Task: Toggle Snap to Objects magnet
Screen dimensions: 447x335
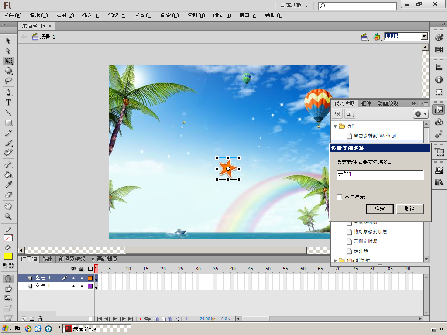Action: pos(8,278)
